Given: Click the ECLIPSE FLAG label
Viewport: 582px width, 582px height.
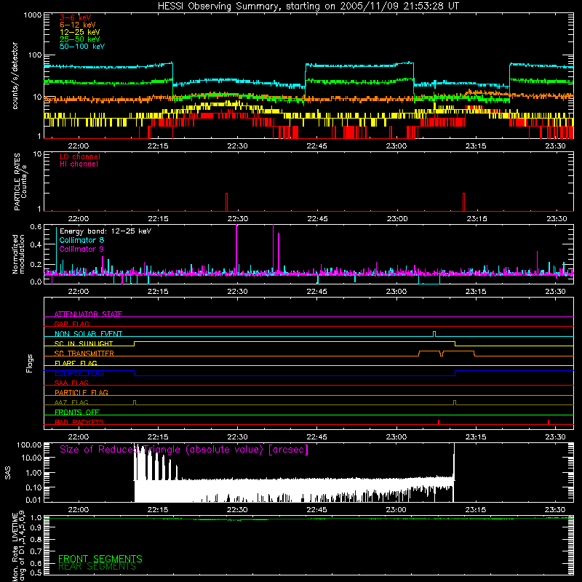Looking at the screenshot, I should 79,373.
